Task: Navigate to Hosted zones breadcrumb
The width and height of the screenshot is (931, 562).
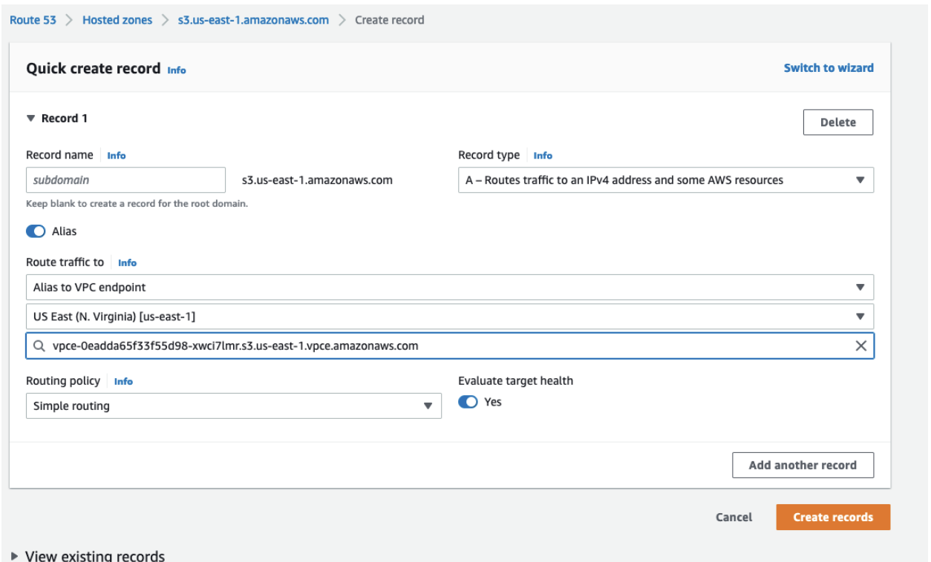Action: point(117,20)
